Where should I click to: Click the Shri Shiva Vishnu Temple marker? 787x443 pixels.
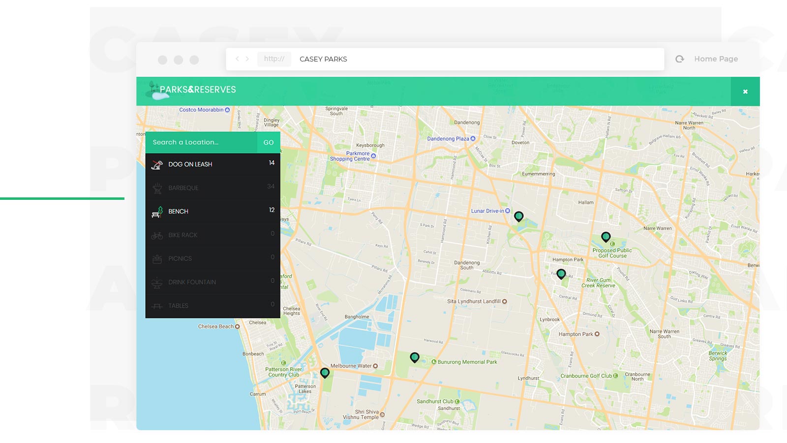click(x=382, y=414)
